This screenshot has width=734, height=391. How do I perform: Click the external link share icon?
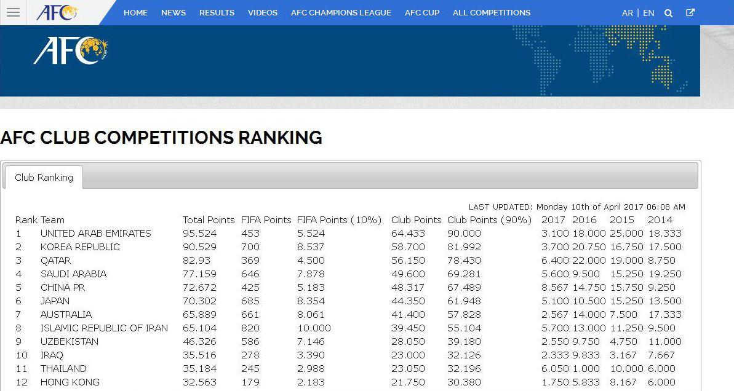click(x=690, y=13)
